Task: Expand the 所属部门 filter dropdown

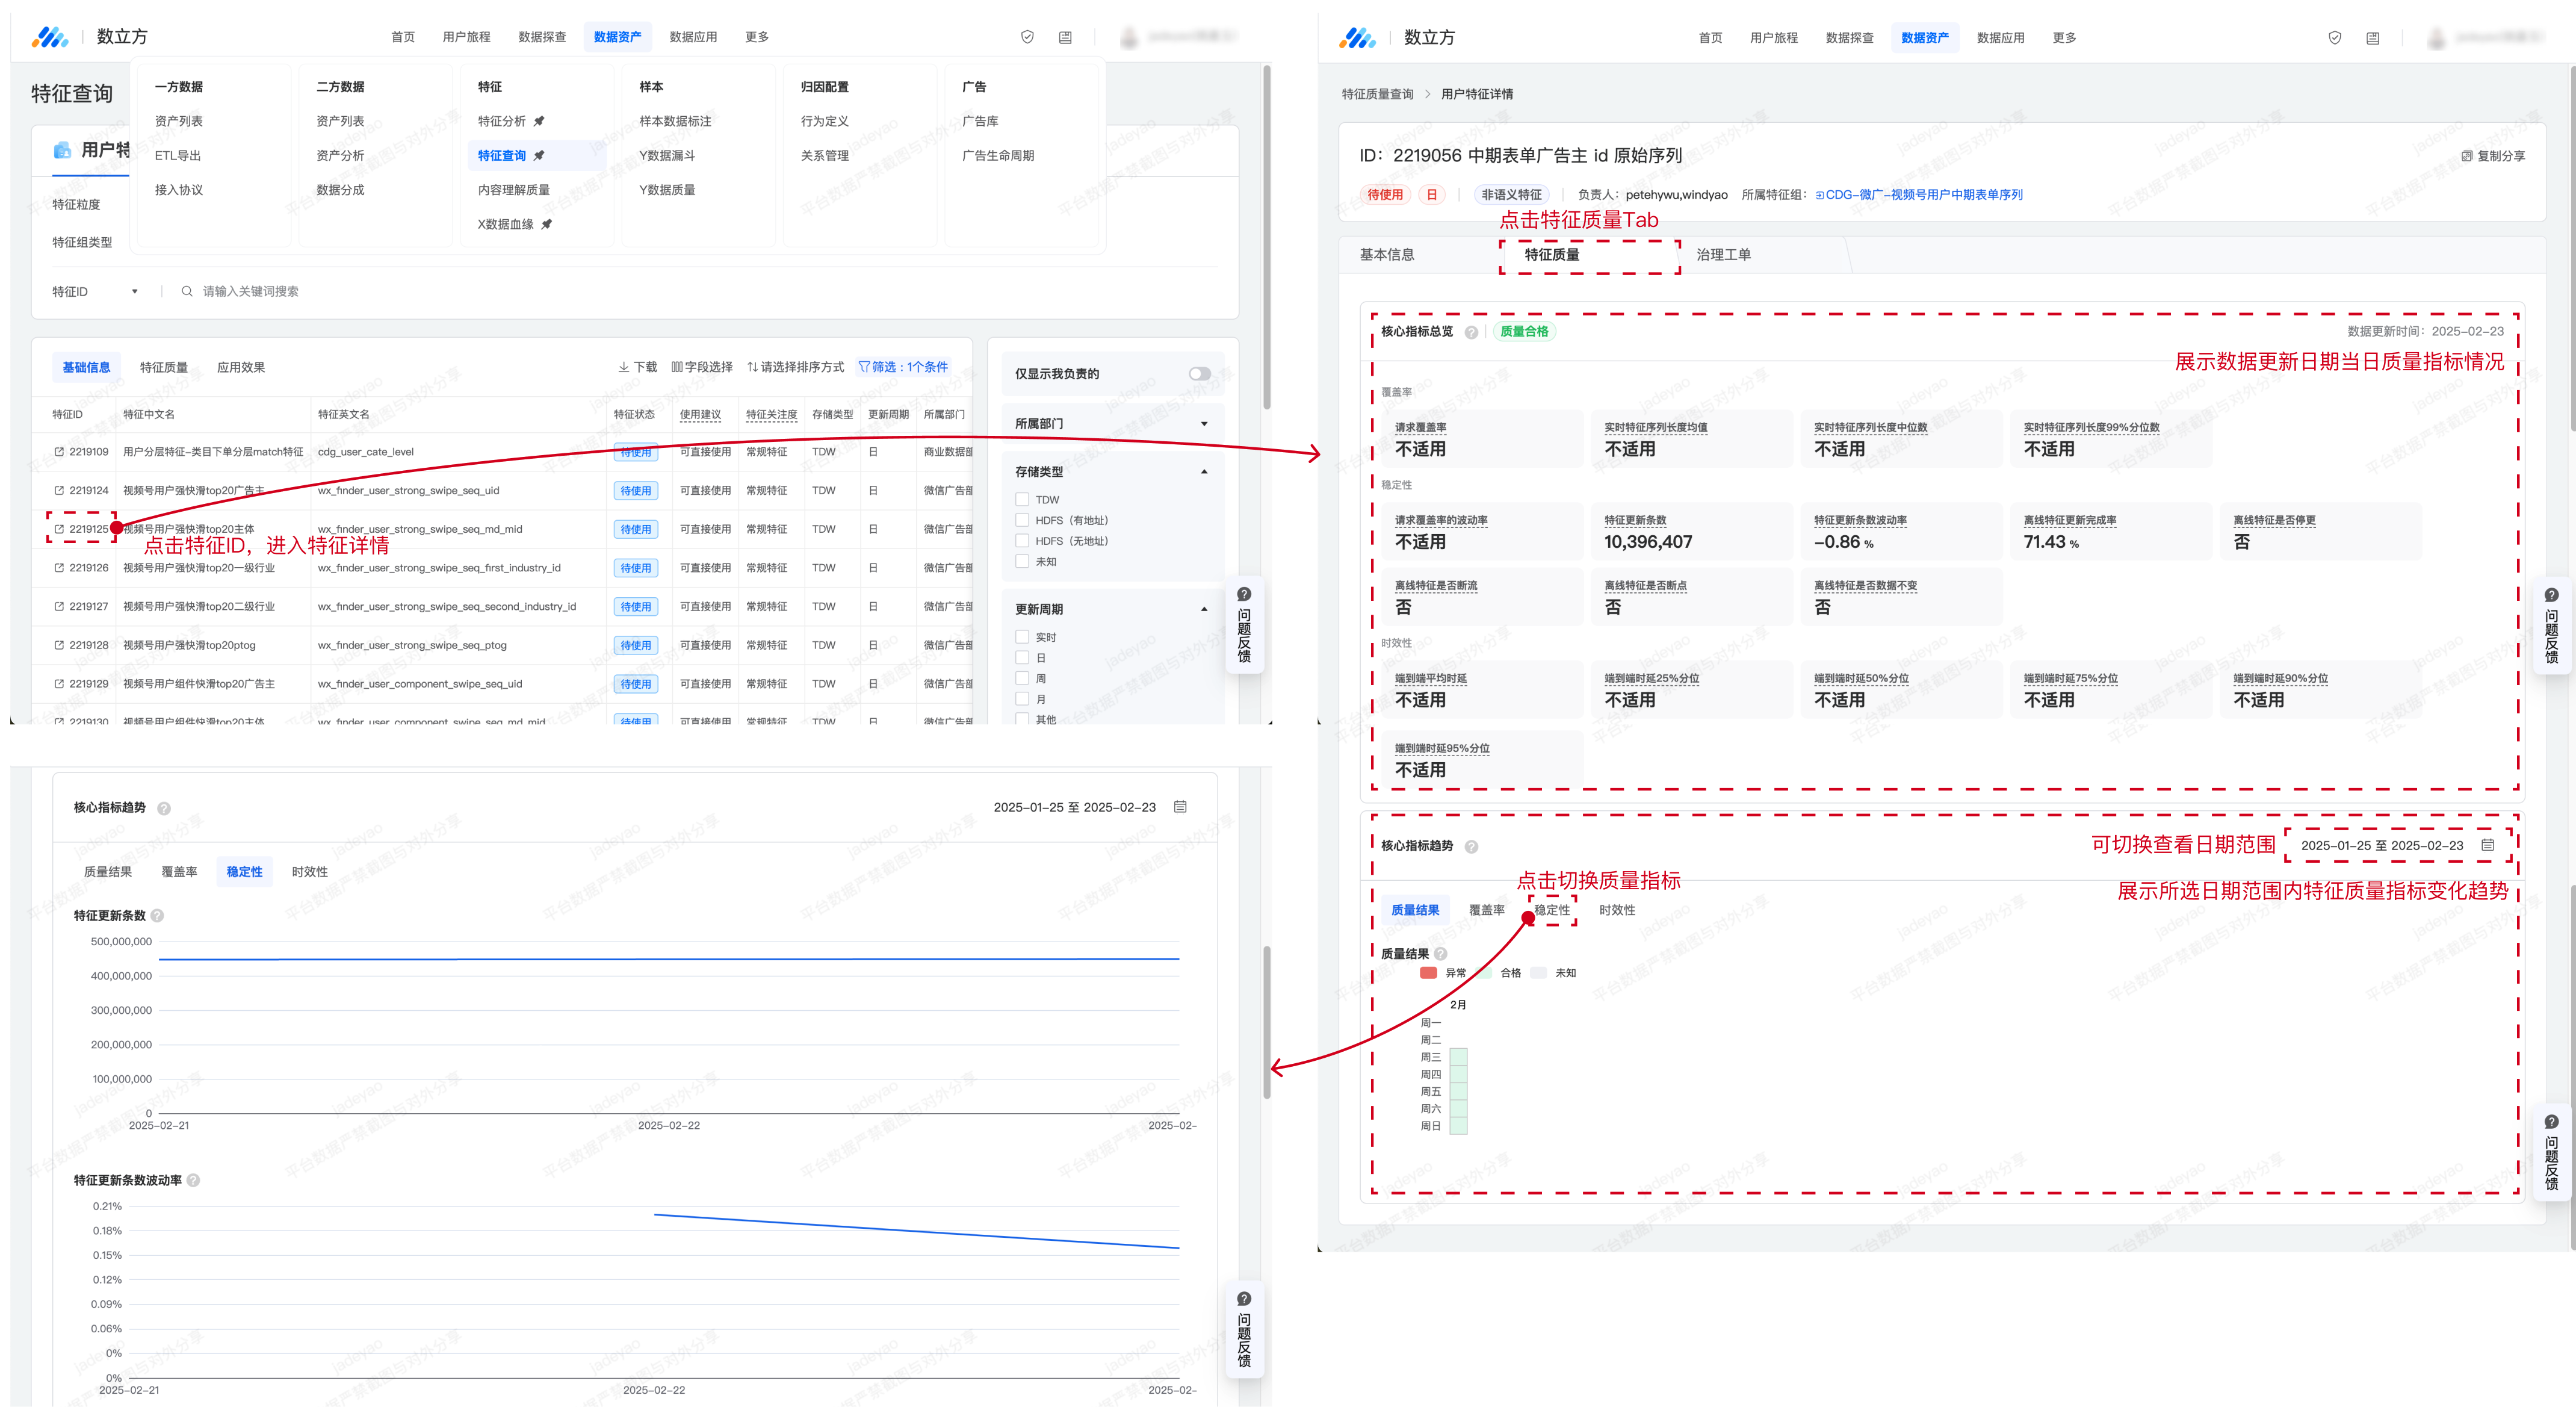Action: pos(1204,424)
